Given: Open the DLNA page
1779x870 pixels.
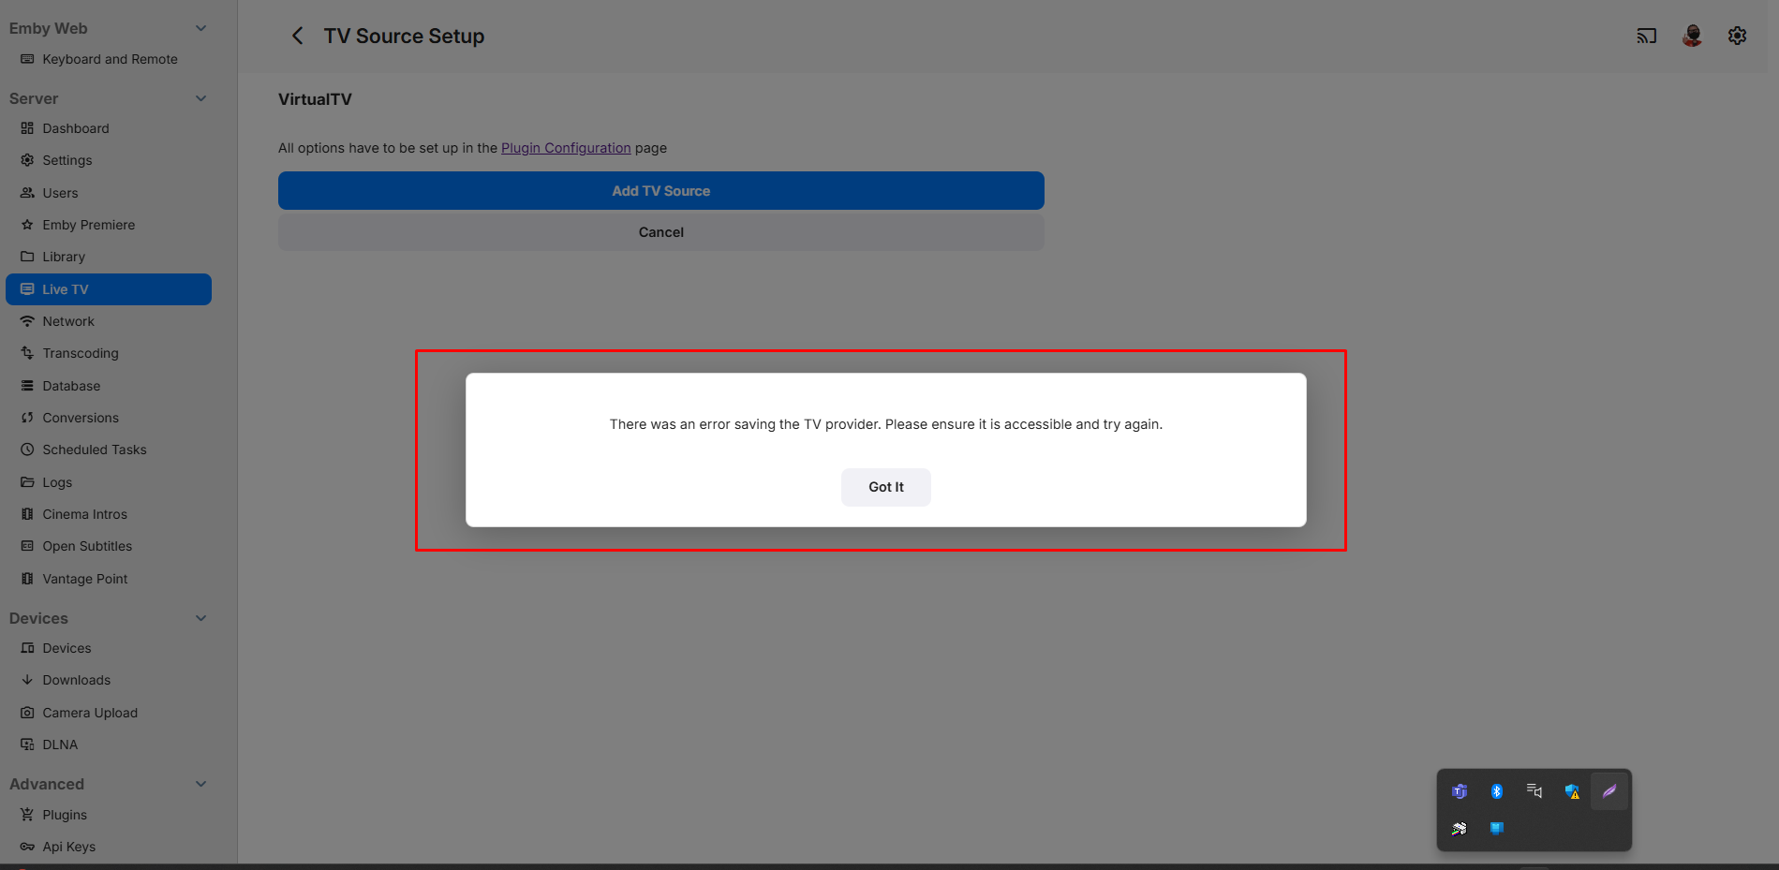Looking at the screenshot, I should coord(109,745).
